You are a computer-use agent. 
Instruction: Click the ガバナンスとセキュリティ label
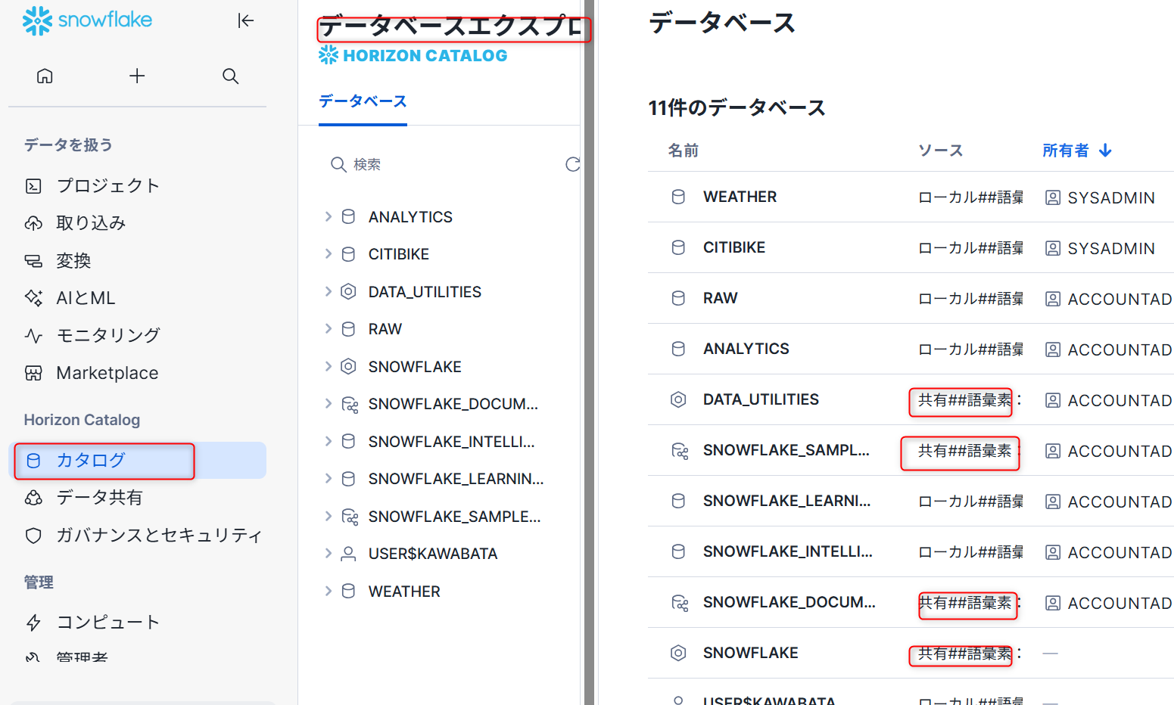[x=159, y=536]
